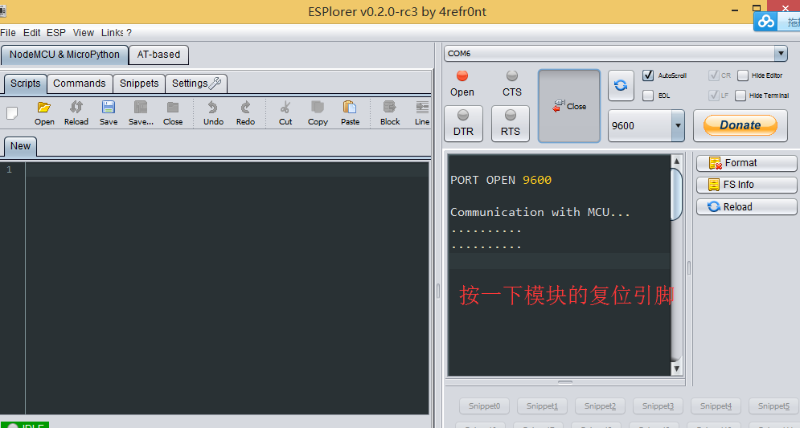Select the Scripts tab
This screenshot has width=800, height=428.
(26, 84)
